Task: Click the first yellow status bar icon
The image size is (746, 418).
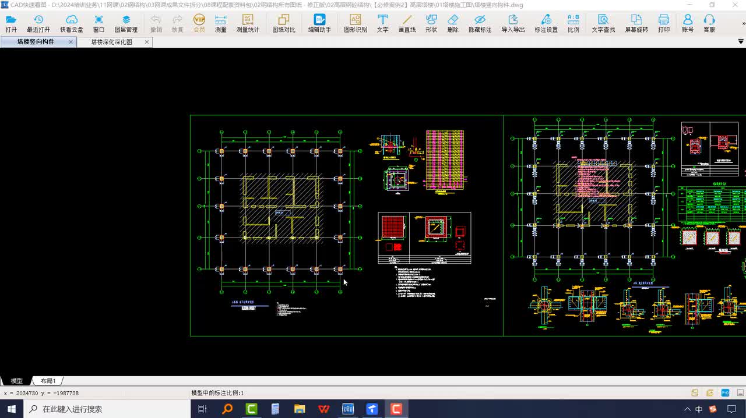Action: tap(695, 393)
